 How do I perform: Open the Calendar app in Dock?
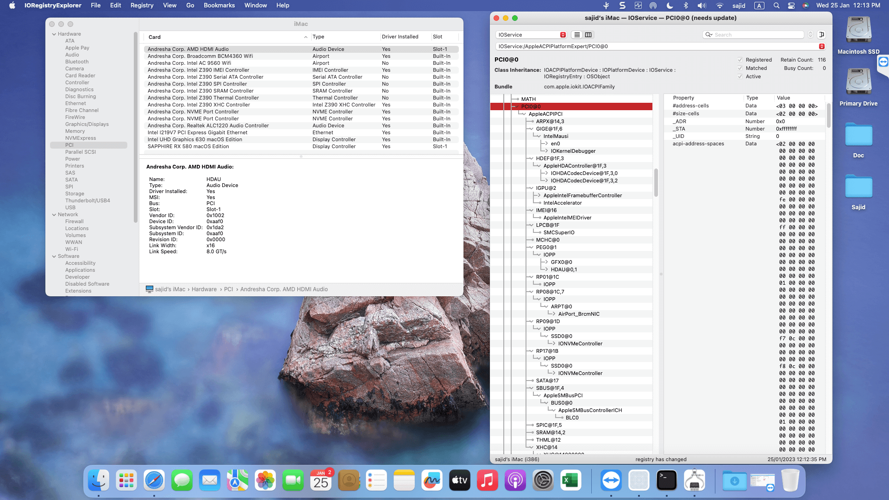tap(321, 481)
